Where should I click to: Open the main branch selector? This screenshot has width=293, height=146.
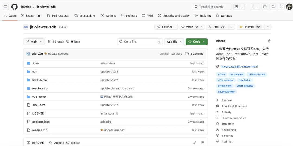pos(34,42)
